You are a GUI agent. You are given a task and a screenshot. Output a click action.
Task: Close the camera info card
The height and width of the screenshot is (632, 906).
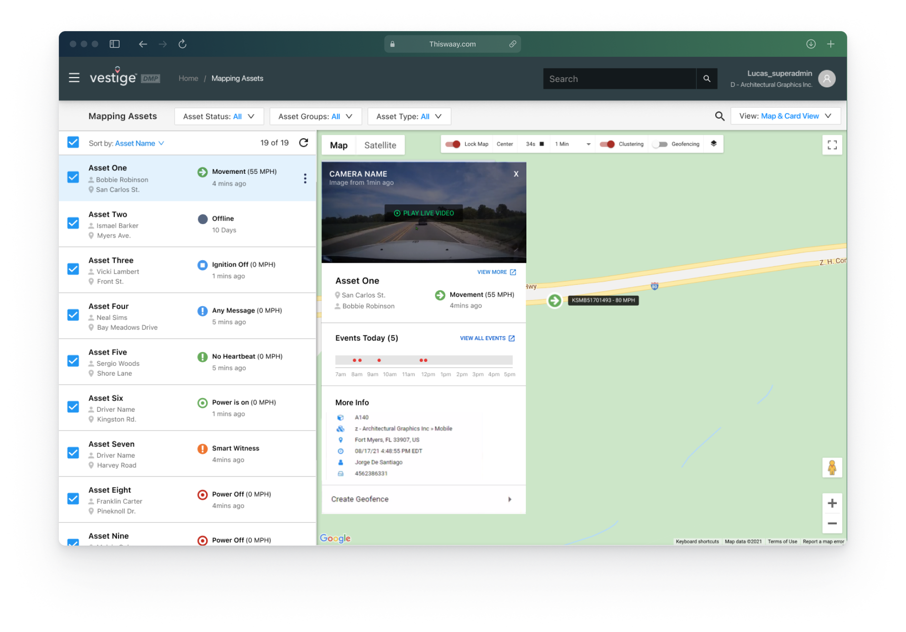coord(516,174)
